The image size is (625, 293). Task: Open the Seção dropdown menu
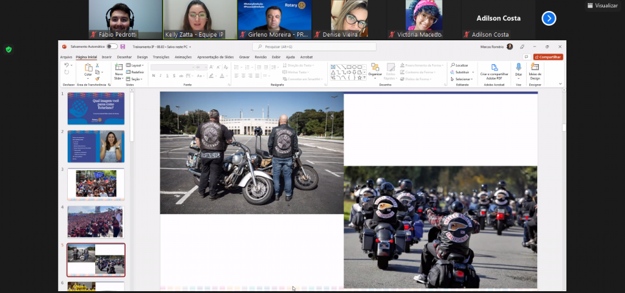pos(135,79)
